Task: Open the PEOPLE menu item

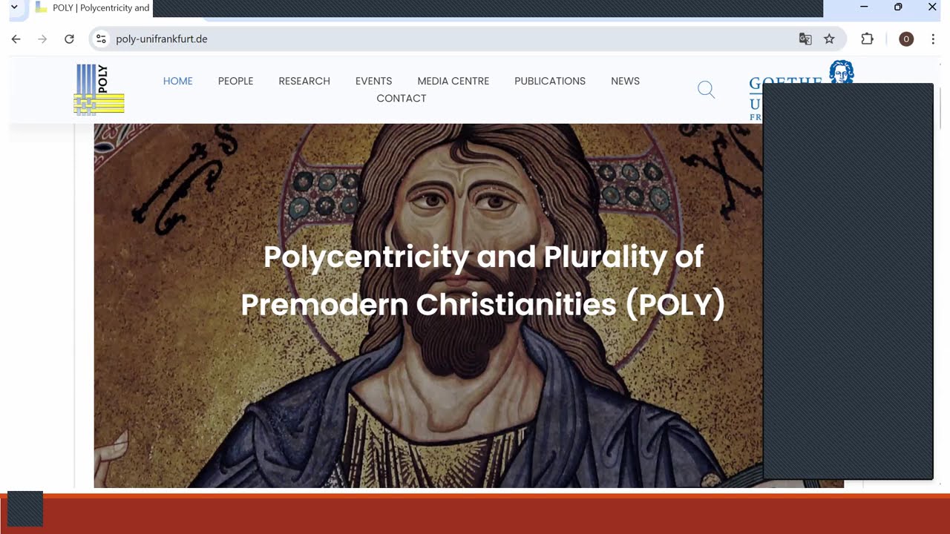Action: [x=236, y=81]
